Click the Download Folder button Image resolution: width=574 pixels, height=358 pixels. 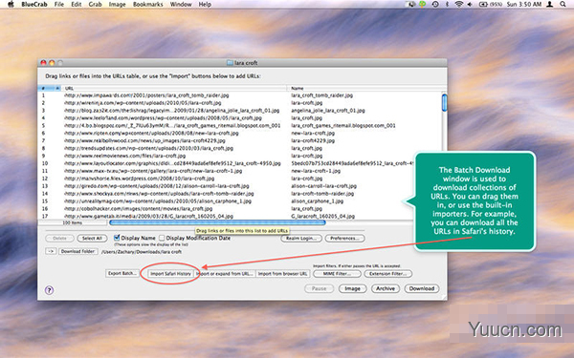[x=78, y=251]
